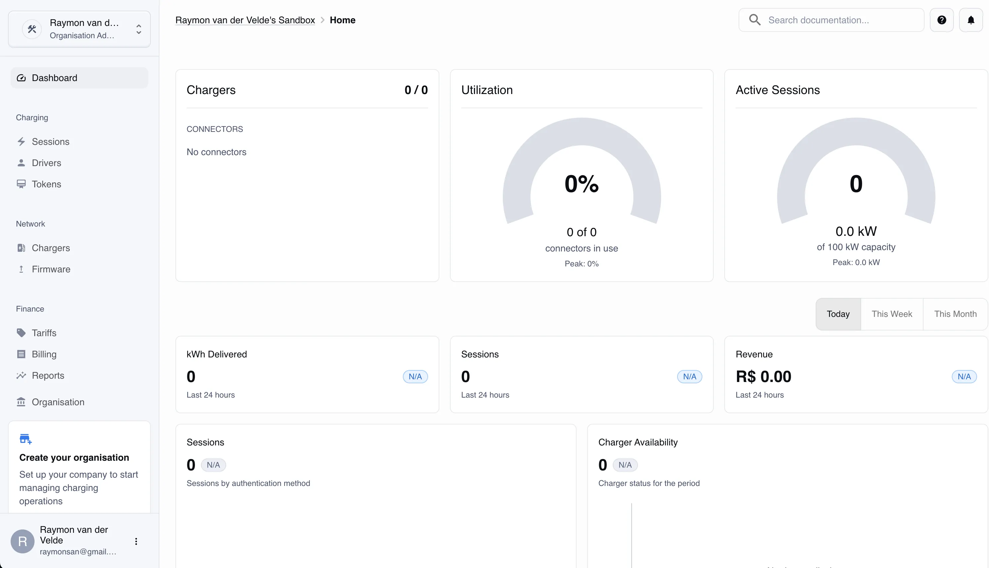Click the Chargers station icon in the sidebar
The image size is (989, 568).
pyautogui.click(x=21, y=248)
